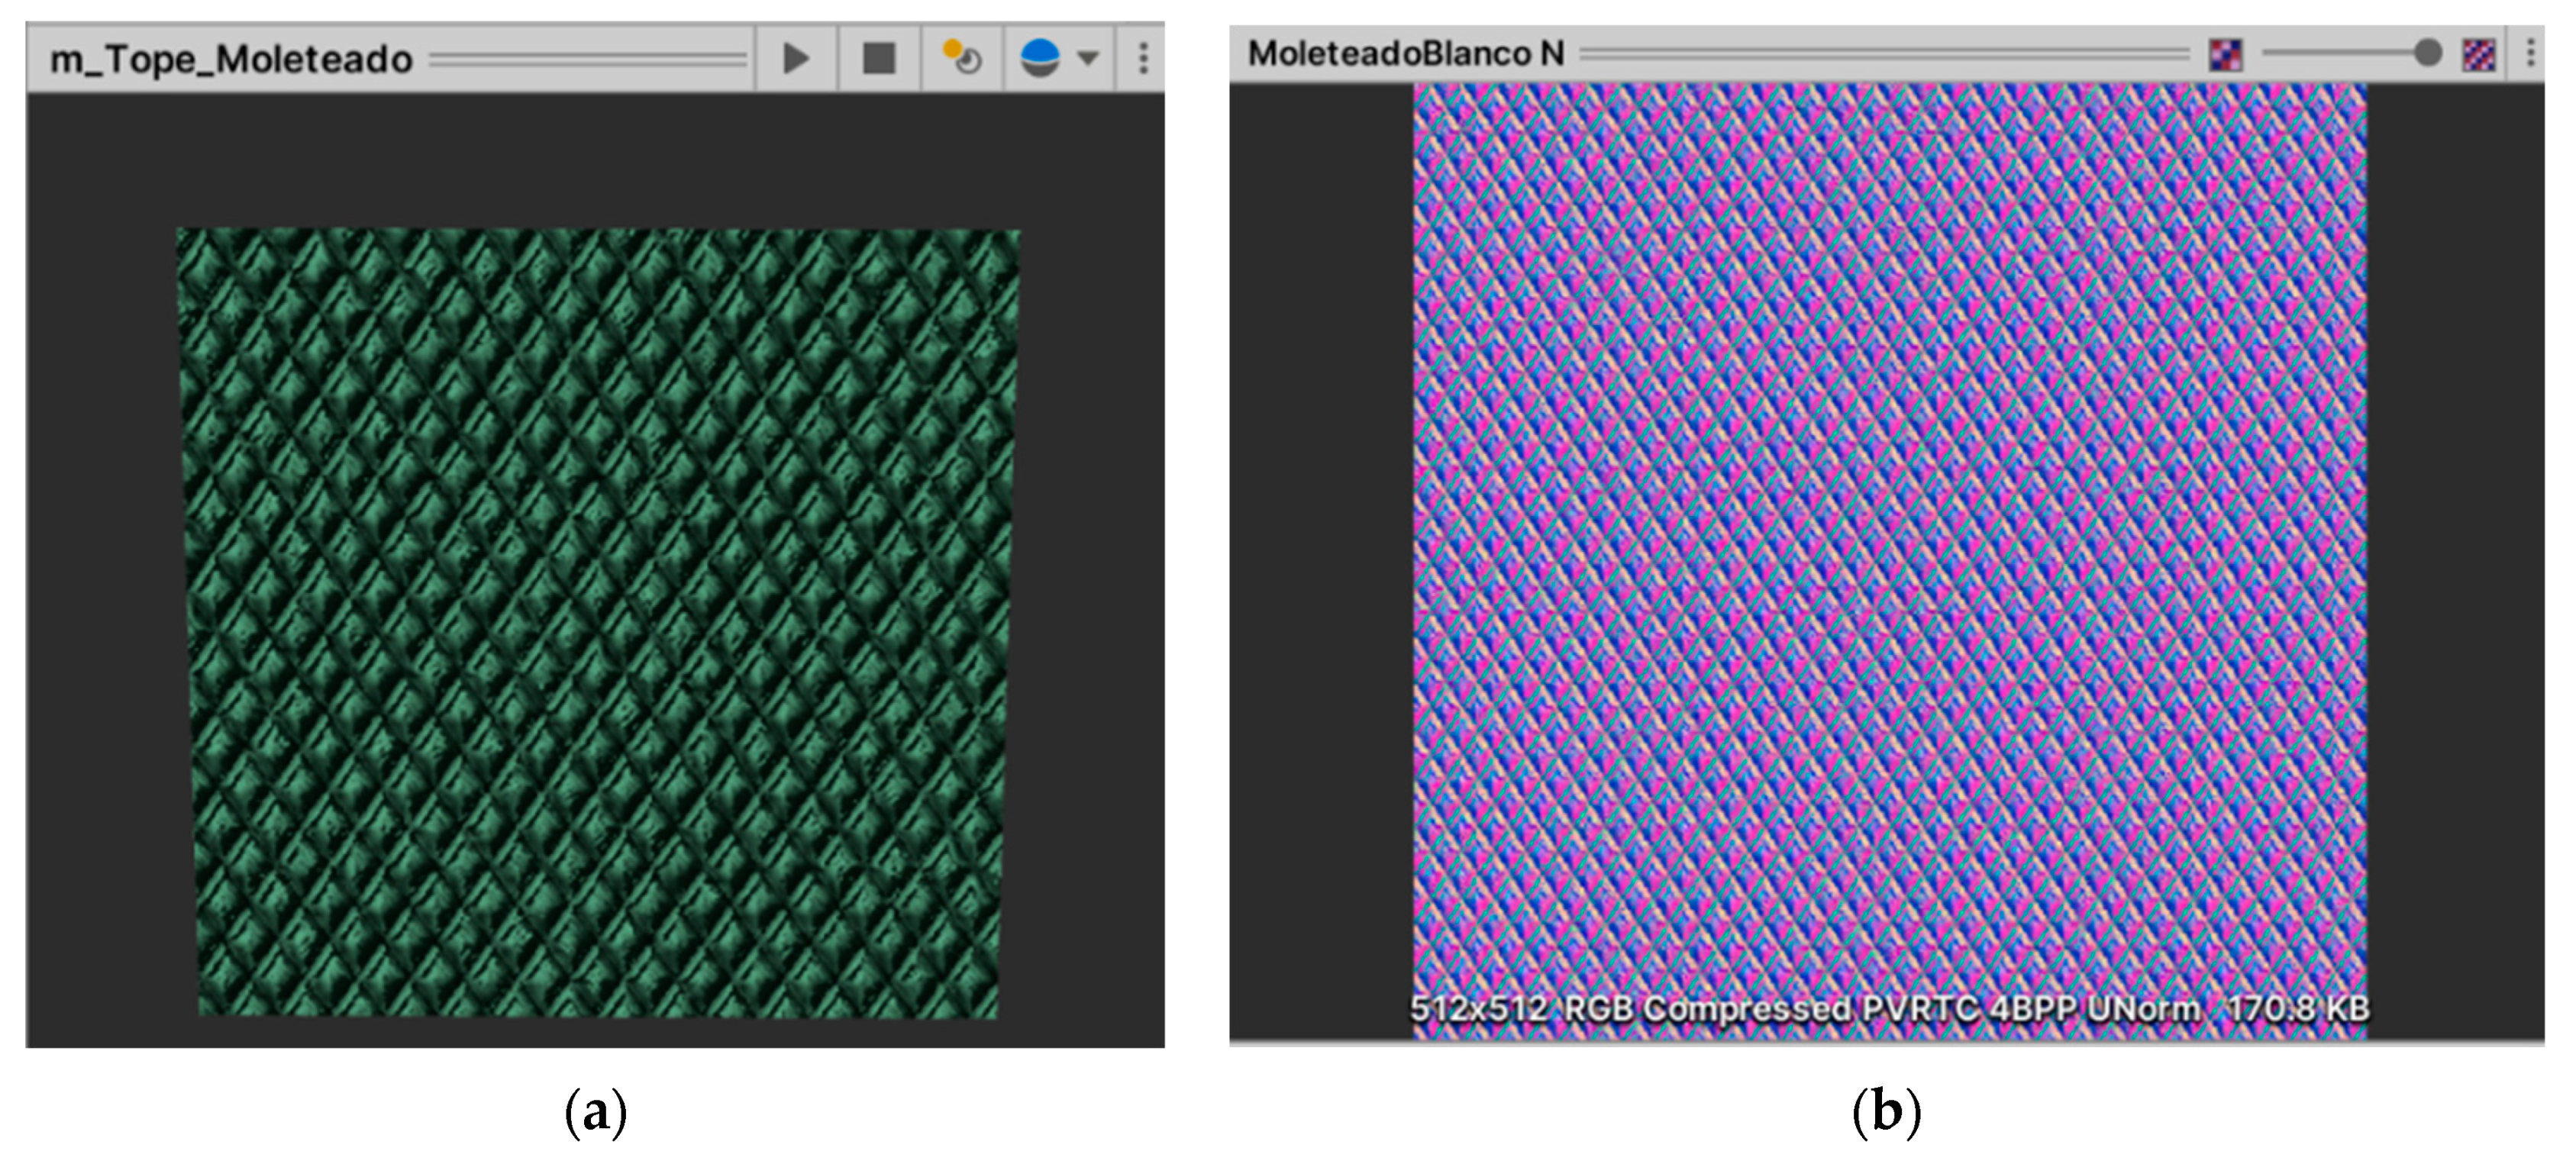
Task: Click the (b) figure caption label
Action: click(x=1886, y=1112)
